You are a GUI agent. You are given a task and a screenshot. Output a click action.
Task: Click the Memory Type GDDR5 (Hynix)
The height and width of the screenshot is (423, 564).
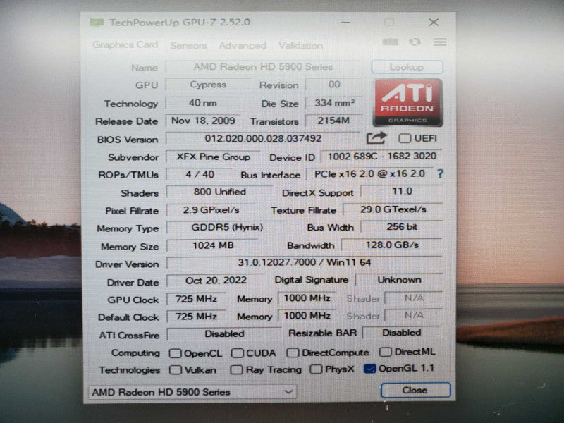(x=226, y=228)
